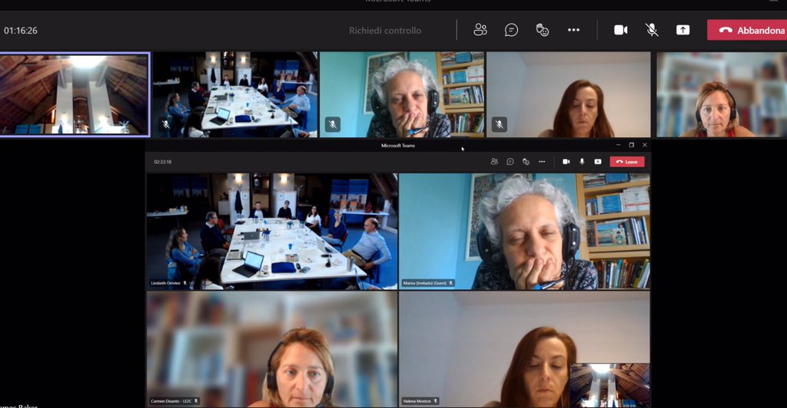This screenshot has width=787, height=408.
Task: Click the Helena Monton name label
Action: click(x=417, y=401)
